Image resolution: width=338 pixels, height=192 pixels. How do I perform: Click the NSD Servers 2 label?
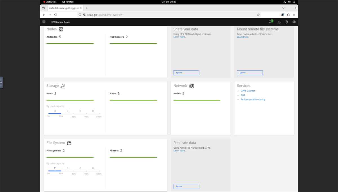[119, 37]
